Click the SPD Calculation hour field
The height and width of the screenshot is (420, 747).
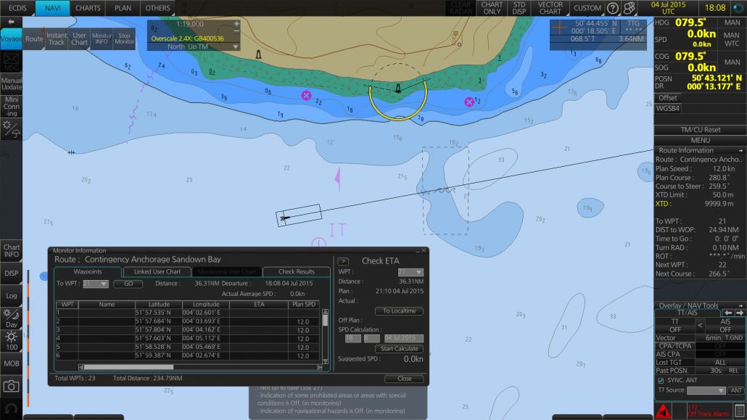352,338
